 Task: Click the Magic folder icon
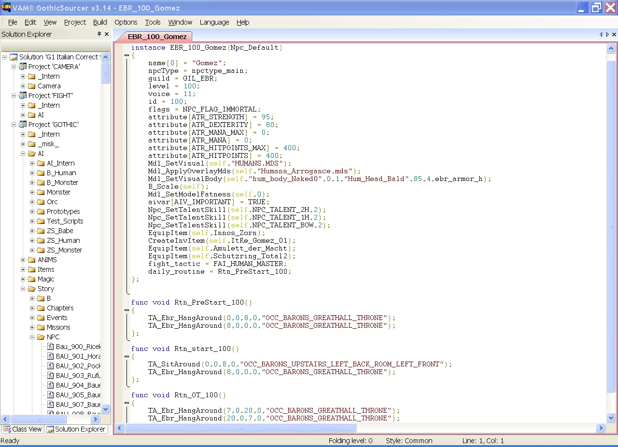click(32, 279)
